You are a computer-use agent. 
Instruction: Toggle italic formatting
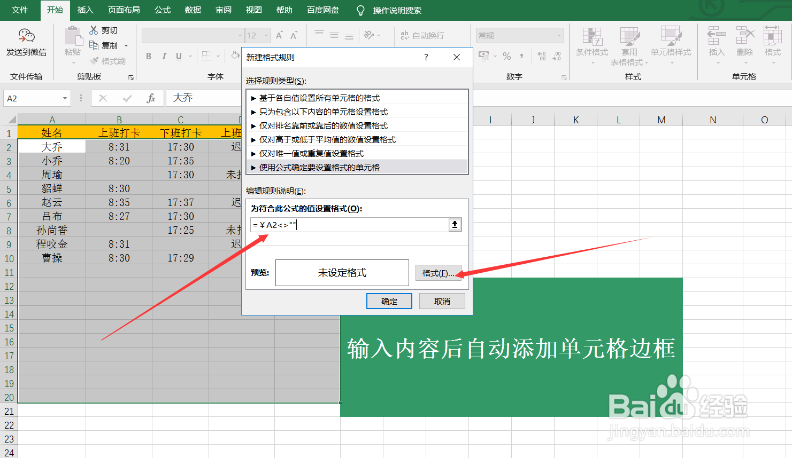click(x=164, y=56)
